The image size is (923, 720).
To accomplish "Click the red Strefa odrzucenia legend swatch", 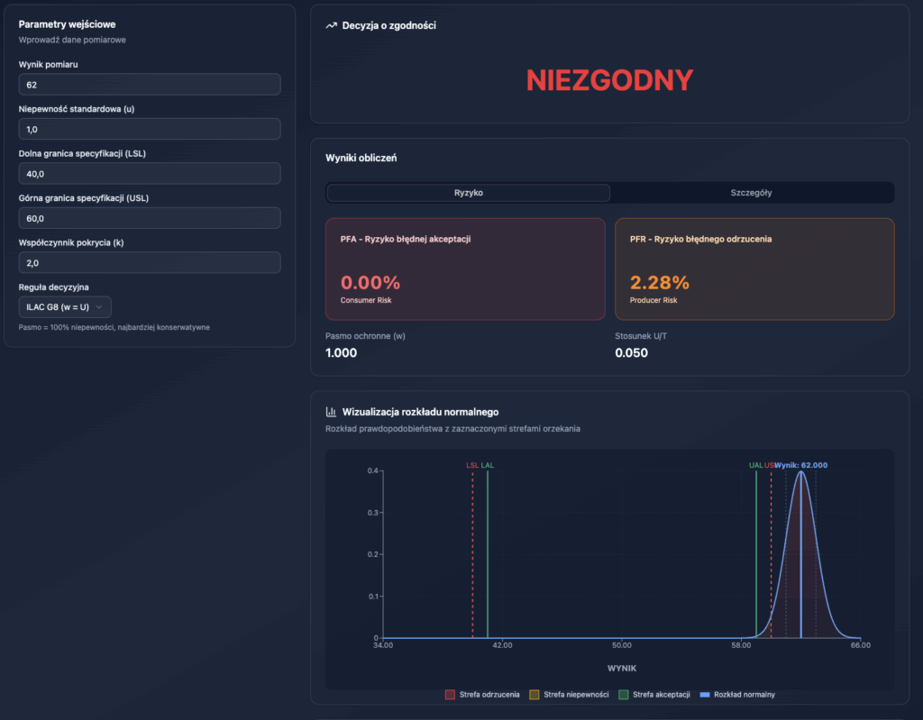I will 450,695.
